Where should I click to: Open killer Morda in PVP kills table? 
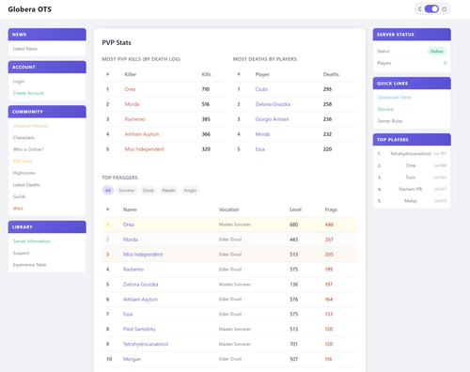[132, 104]
